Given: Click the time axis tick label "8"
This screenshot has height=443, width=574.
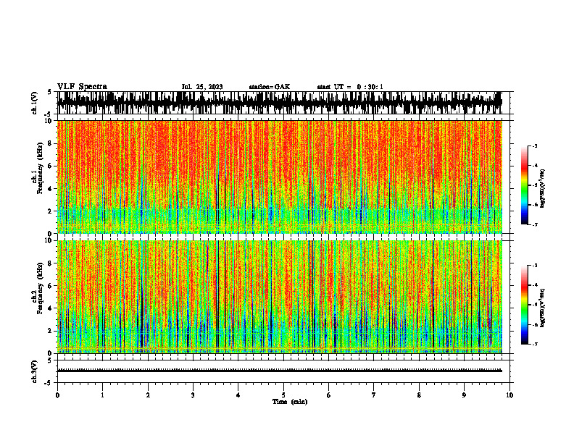Looking at the screenshot, I should 419,395.
